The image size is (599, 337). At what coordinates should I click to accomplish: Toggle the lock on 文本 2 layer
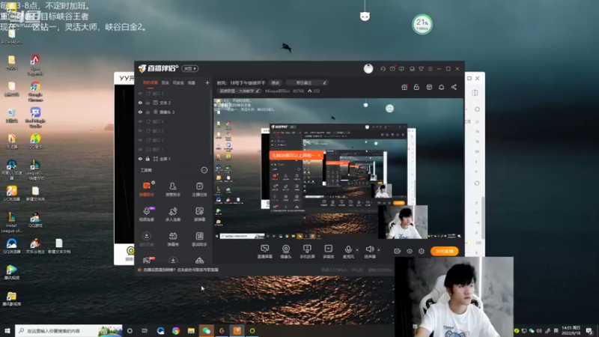[148, 103]
